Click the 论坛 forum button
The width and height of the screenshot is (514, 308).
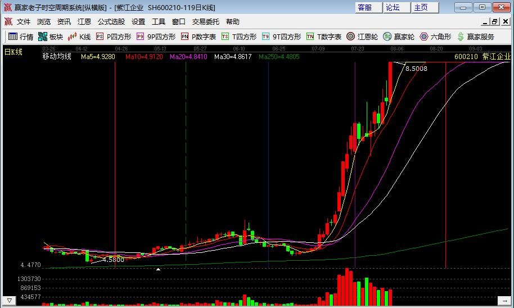coord(396,7)
